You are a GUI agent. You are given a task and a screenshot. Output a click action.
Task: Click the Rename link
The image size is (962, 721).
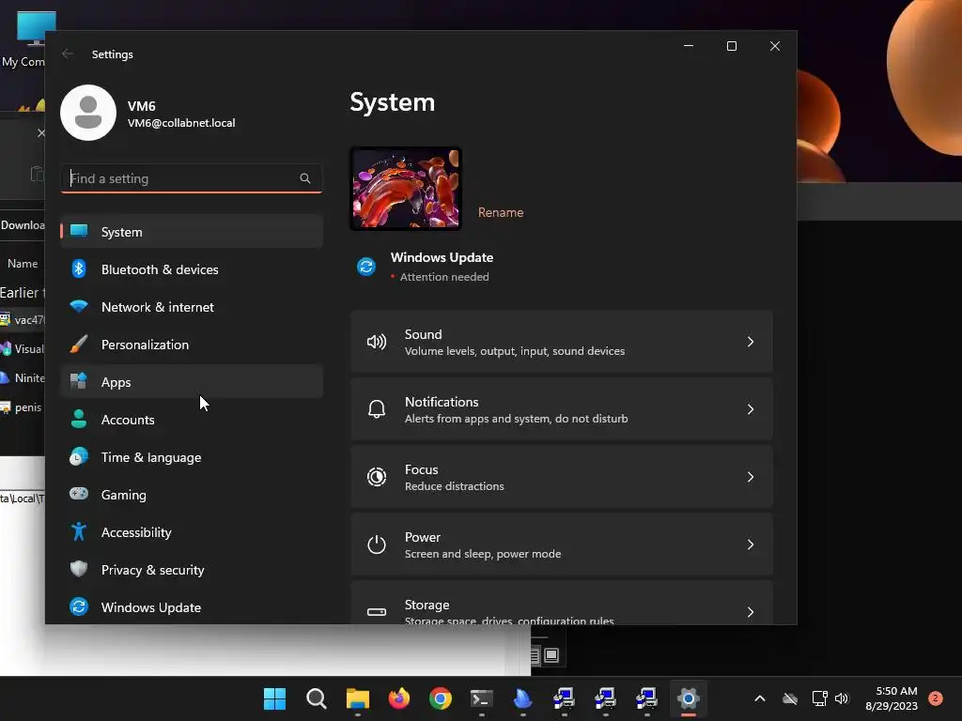501,212
